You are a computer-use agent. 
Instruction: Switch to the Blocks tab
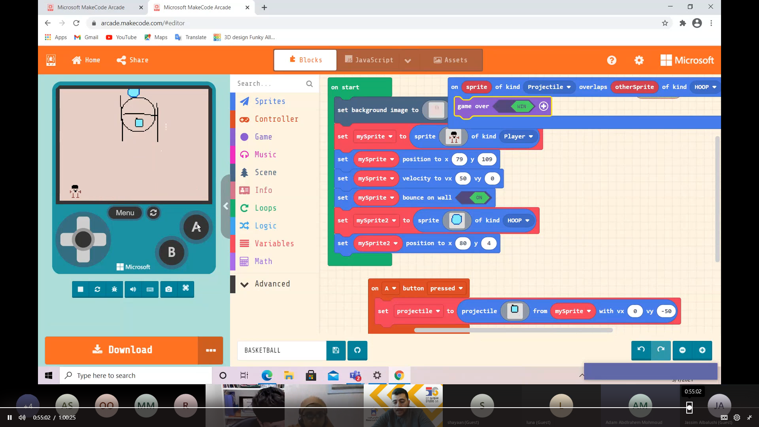click(305, 60)
